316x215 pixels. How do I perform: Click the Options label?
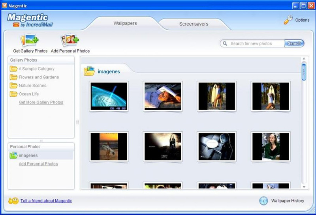[x=302, y=20]
